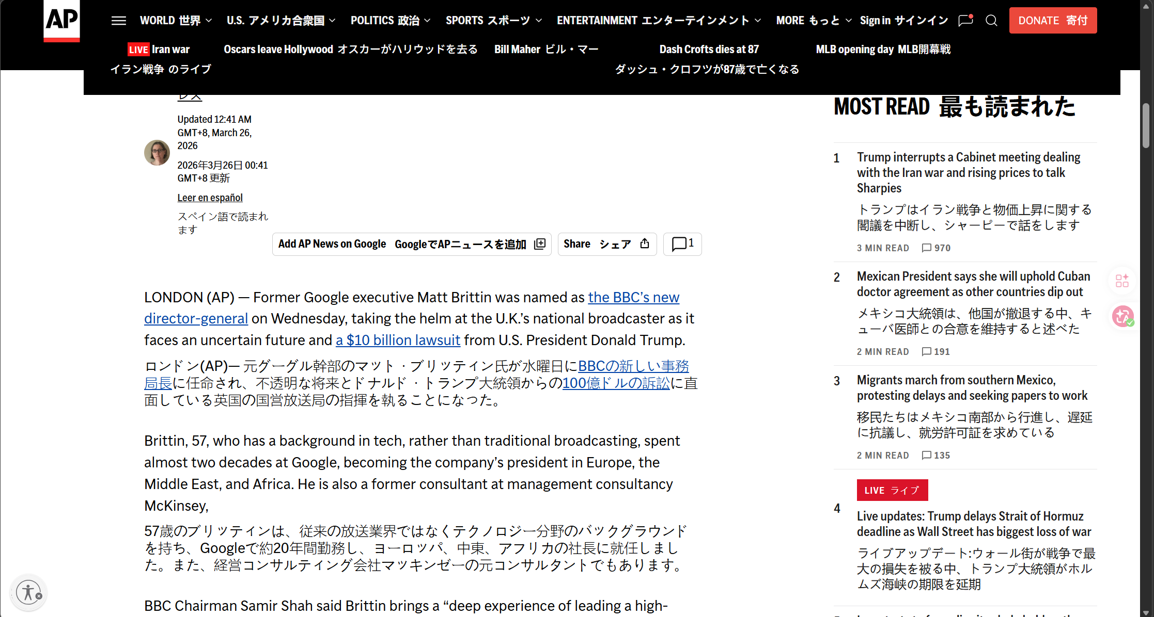This screenshot has height=617, width=1154.
Task: Open the Entertainment navigation menu
Action: (x=653, y=21)
